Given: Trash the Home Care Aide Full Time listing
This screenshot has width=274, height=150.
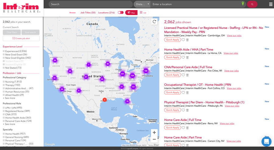Looking at the screenshot, I should (187, 128).
